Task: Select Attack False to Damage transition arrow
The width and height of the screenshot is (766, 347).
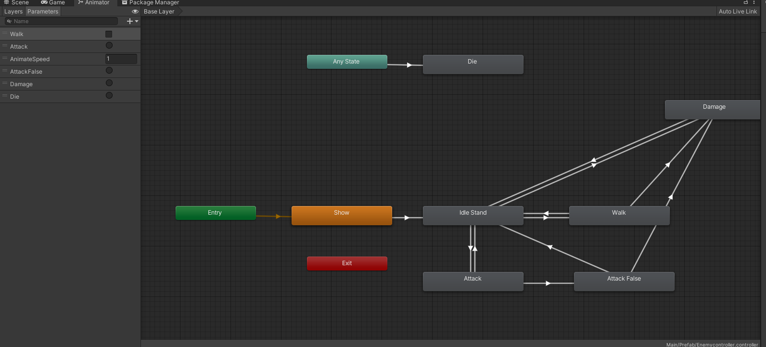Action: point(670,196)
